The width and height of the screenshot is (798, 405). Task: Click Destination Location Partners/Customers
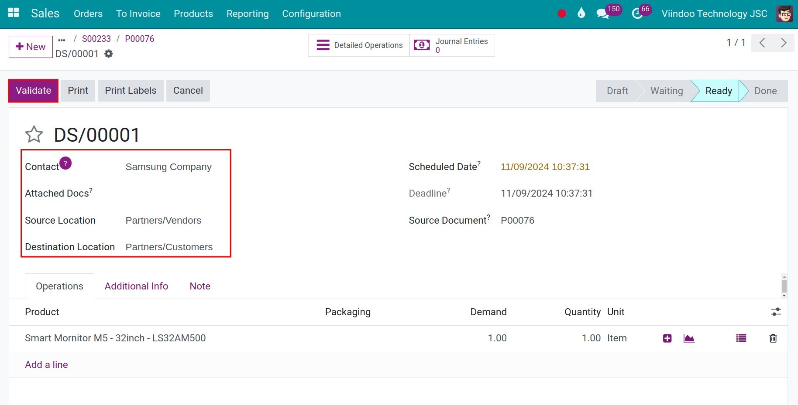[169, 247]
